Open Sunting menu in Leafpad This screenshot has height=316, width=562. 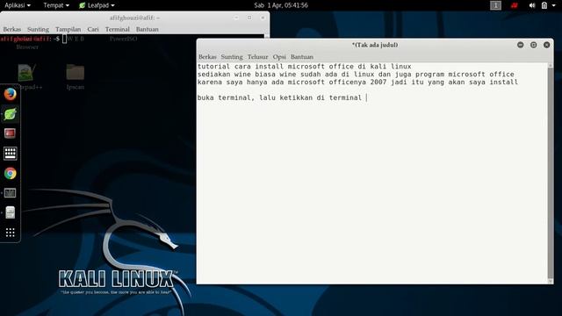(232, 56)
